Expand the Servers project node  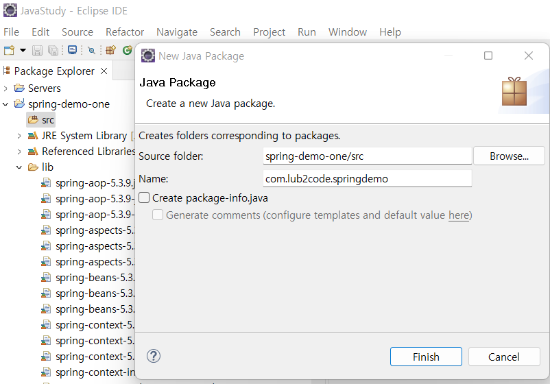pos(5,88)
